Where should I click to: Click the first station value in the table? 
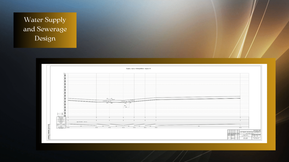68,127
